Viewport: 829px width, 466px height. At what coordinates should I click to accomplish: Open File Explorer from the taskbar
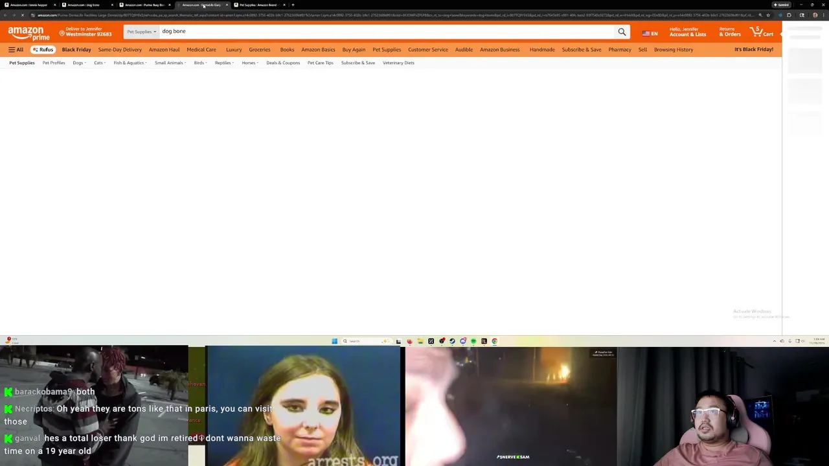[420, 341]
